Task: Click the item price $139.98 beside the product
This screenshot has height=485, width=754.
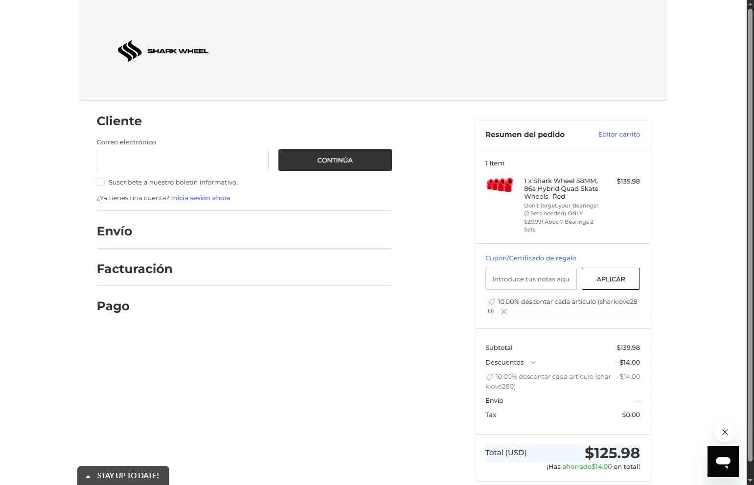Action: (628, 181)
